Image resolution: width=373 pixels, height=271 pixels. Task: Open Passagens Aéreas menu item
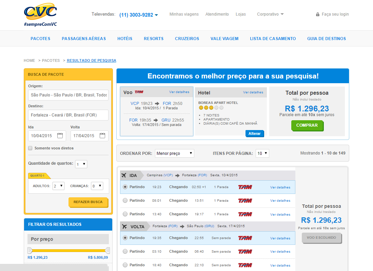pyautogui.click(x=84, y=39)
